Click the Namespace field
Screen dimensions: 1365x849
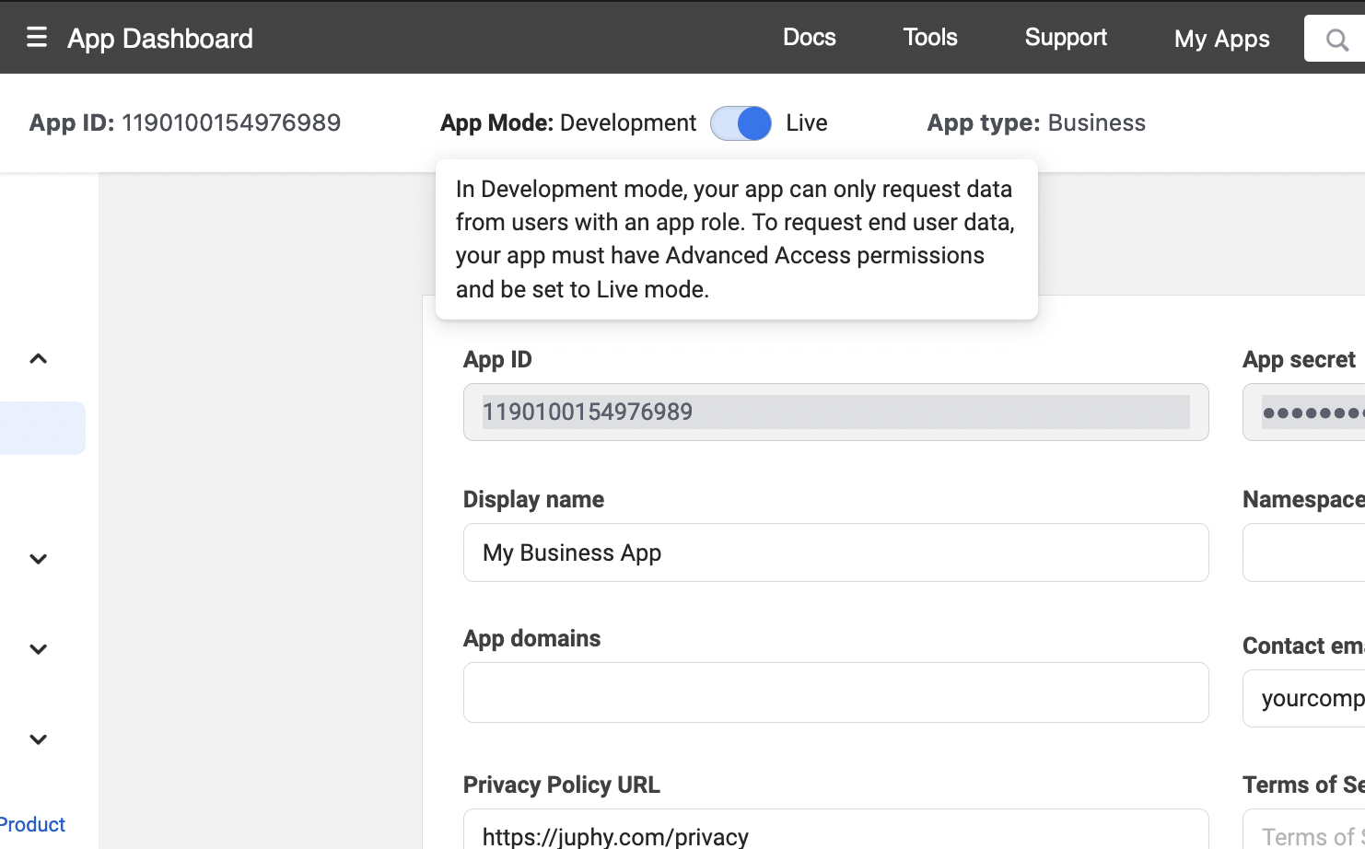point(1303,552)
